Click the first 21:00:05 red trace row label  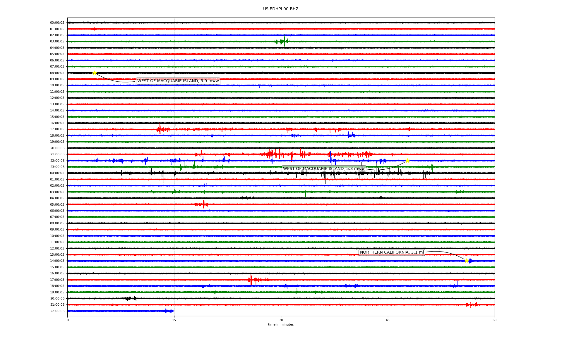57,154
